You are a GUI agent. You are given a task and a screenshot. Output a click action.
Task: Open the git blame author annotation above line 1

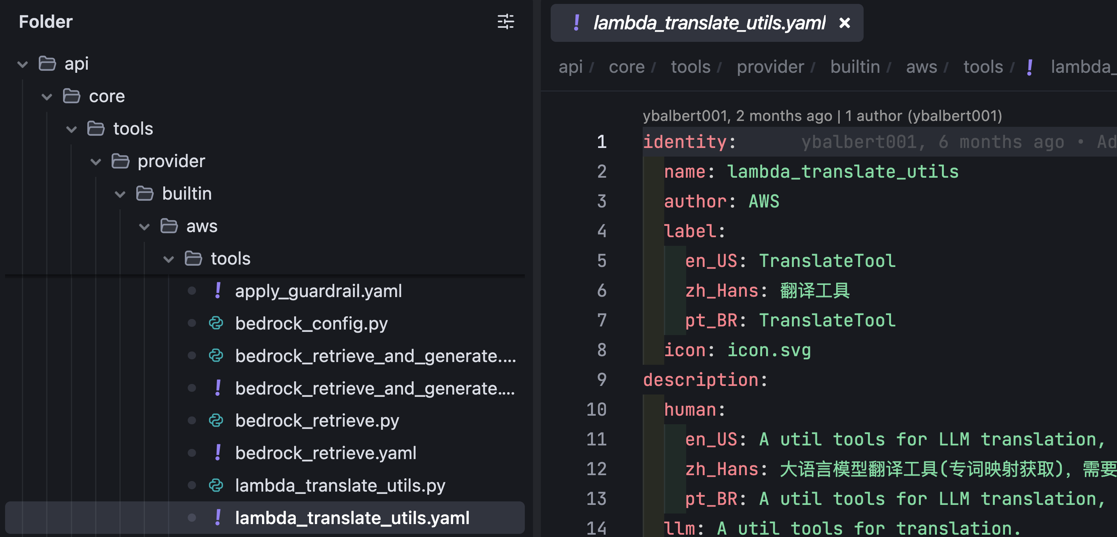pos(822,116)
